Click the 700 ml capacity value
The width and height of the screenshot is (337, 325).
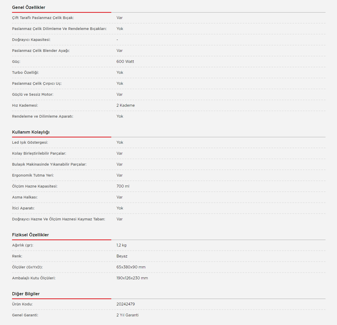[123, 186]
